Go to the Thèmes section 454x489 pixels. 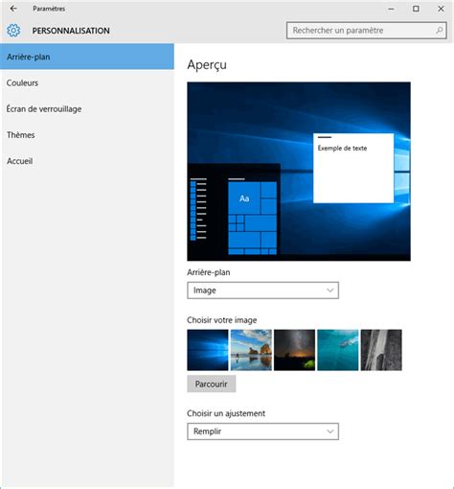point(87,135)
